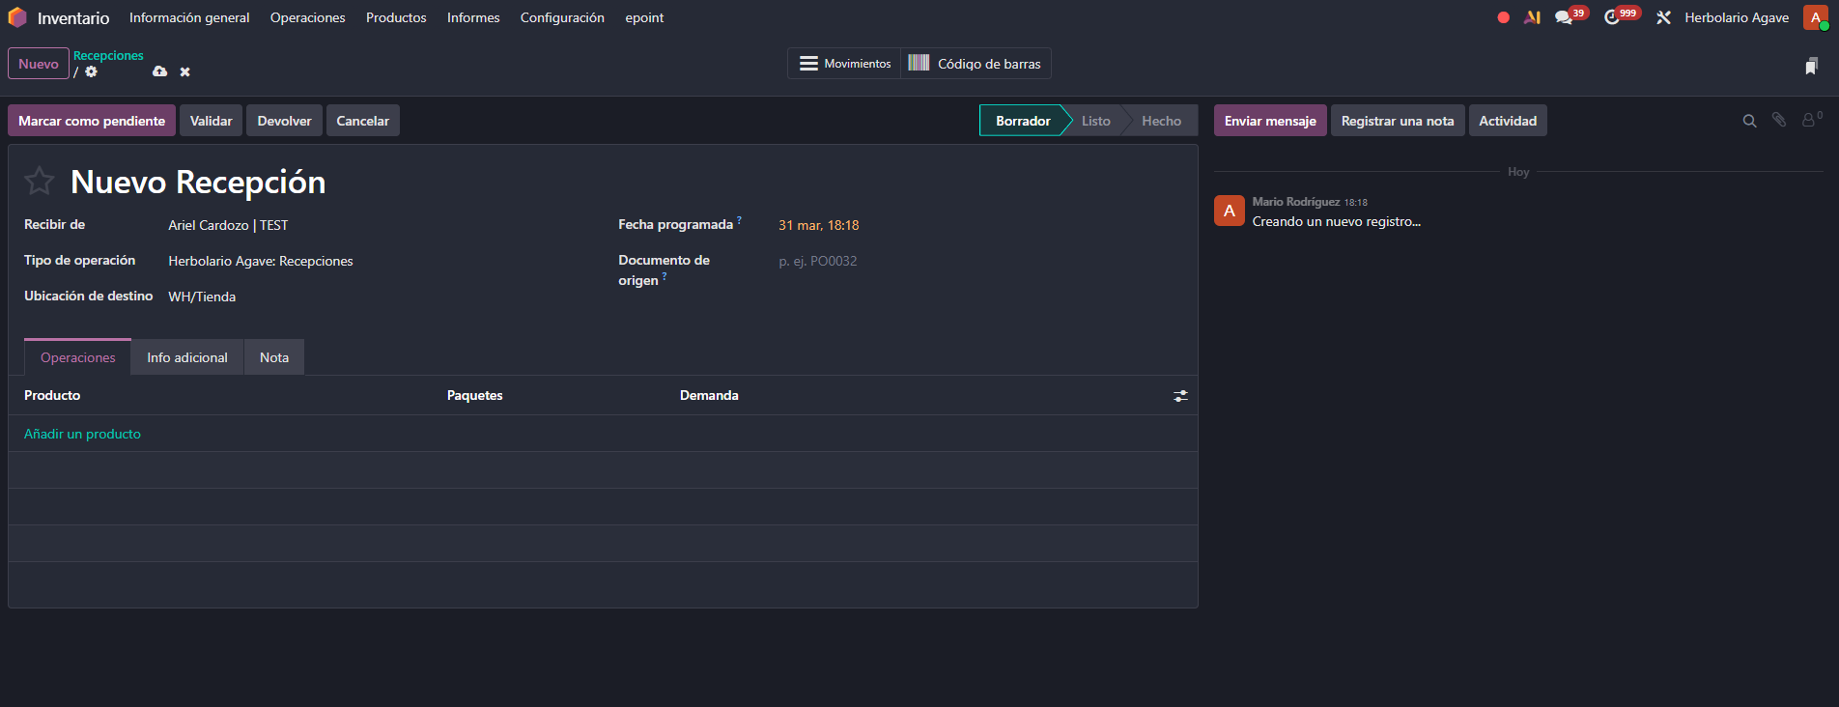
Task: Search messages with the chatter magnifier icon
Action: (x=1749, y=121)
